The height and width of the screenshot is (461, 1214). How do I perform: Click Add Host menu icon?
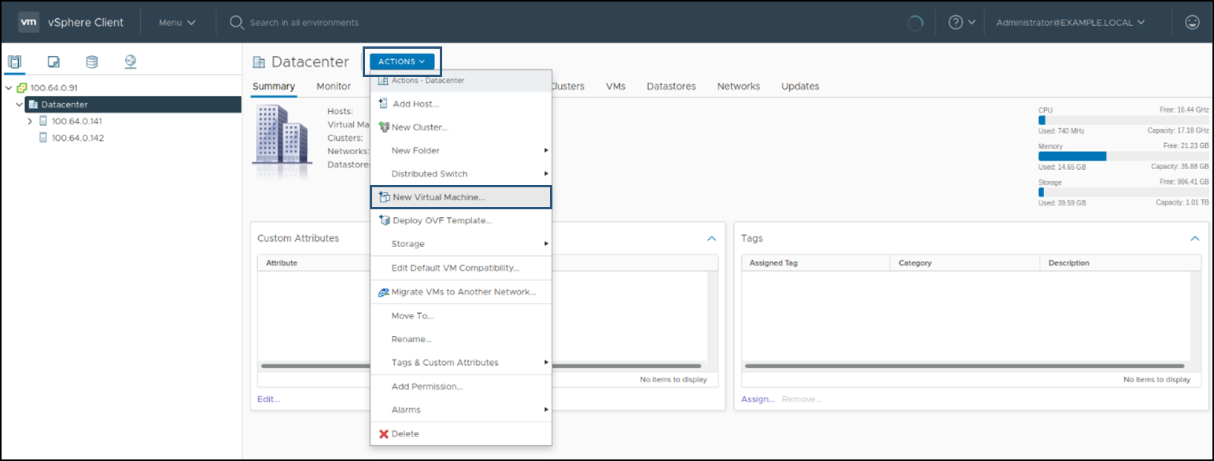coord(383,104)
